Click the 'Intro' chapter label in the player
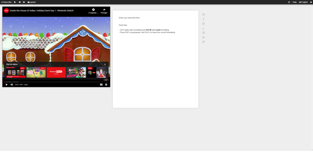 [x=26, y=85]
